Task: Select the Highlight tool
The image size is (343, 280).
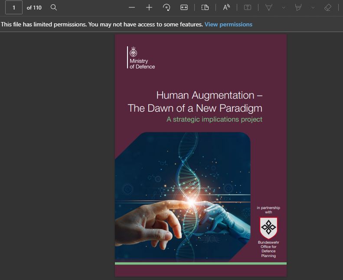Action: tap(298, 8)
